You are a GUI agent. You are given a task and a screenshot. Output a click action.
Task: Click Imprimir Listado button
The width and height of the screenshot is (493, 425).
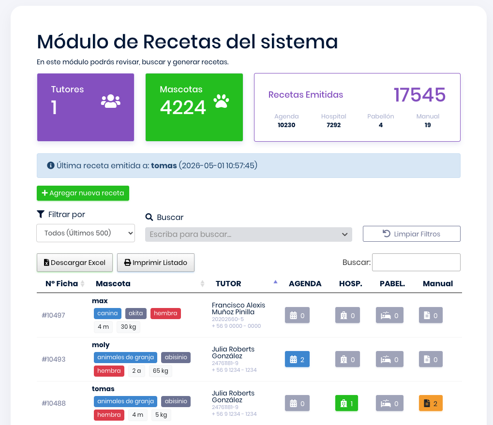coord(156,263)
